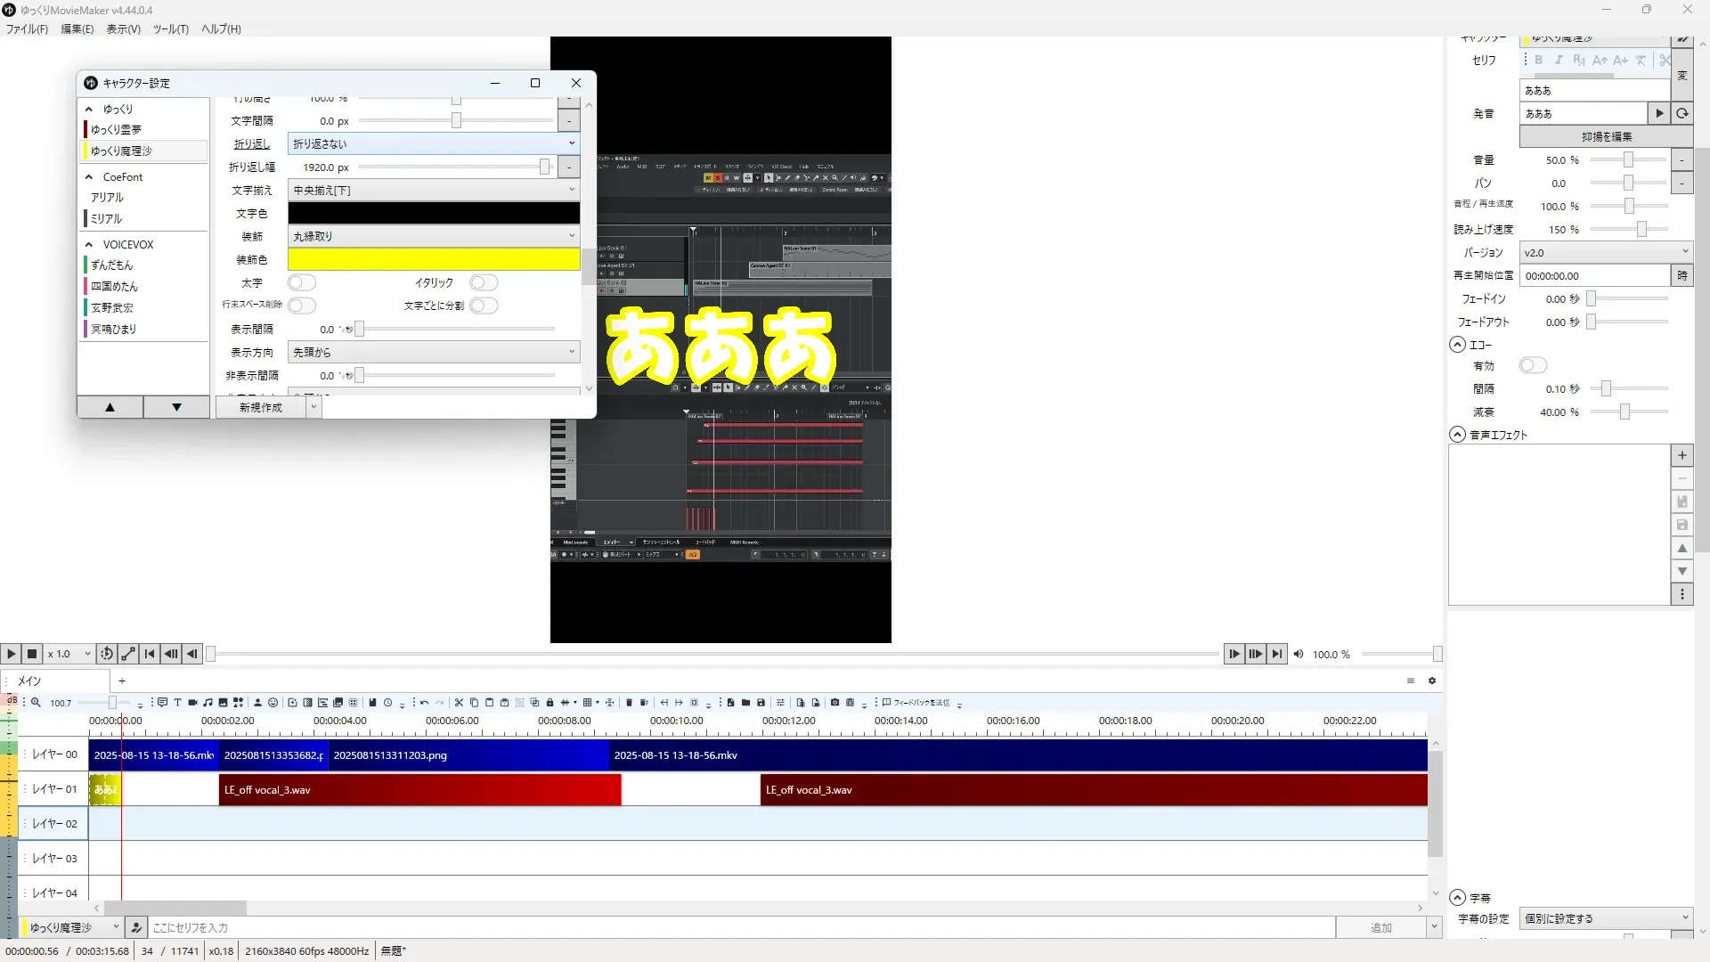Click the undo arrow icon

[x=425, y=703]
